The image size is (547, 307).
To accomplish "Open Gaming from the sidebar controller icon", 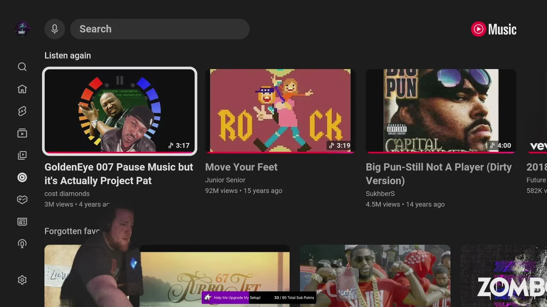I will coord(22,200).
